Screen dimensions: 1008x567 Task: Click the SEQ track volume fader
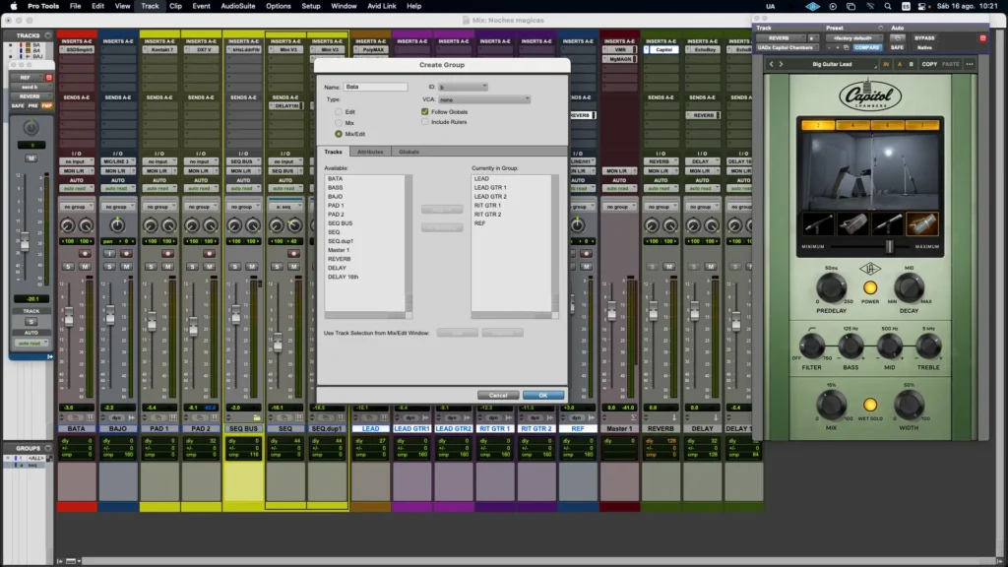(x=278, y=344)
